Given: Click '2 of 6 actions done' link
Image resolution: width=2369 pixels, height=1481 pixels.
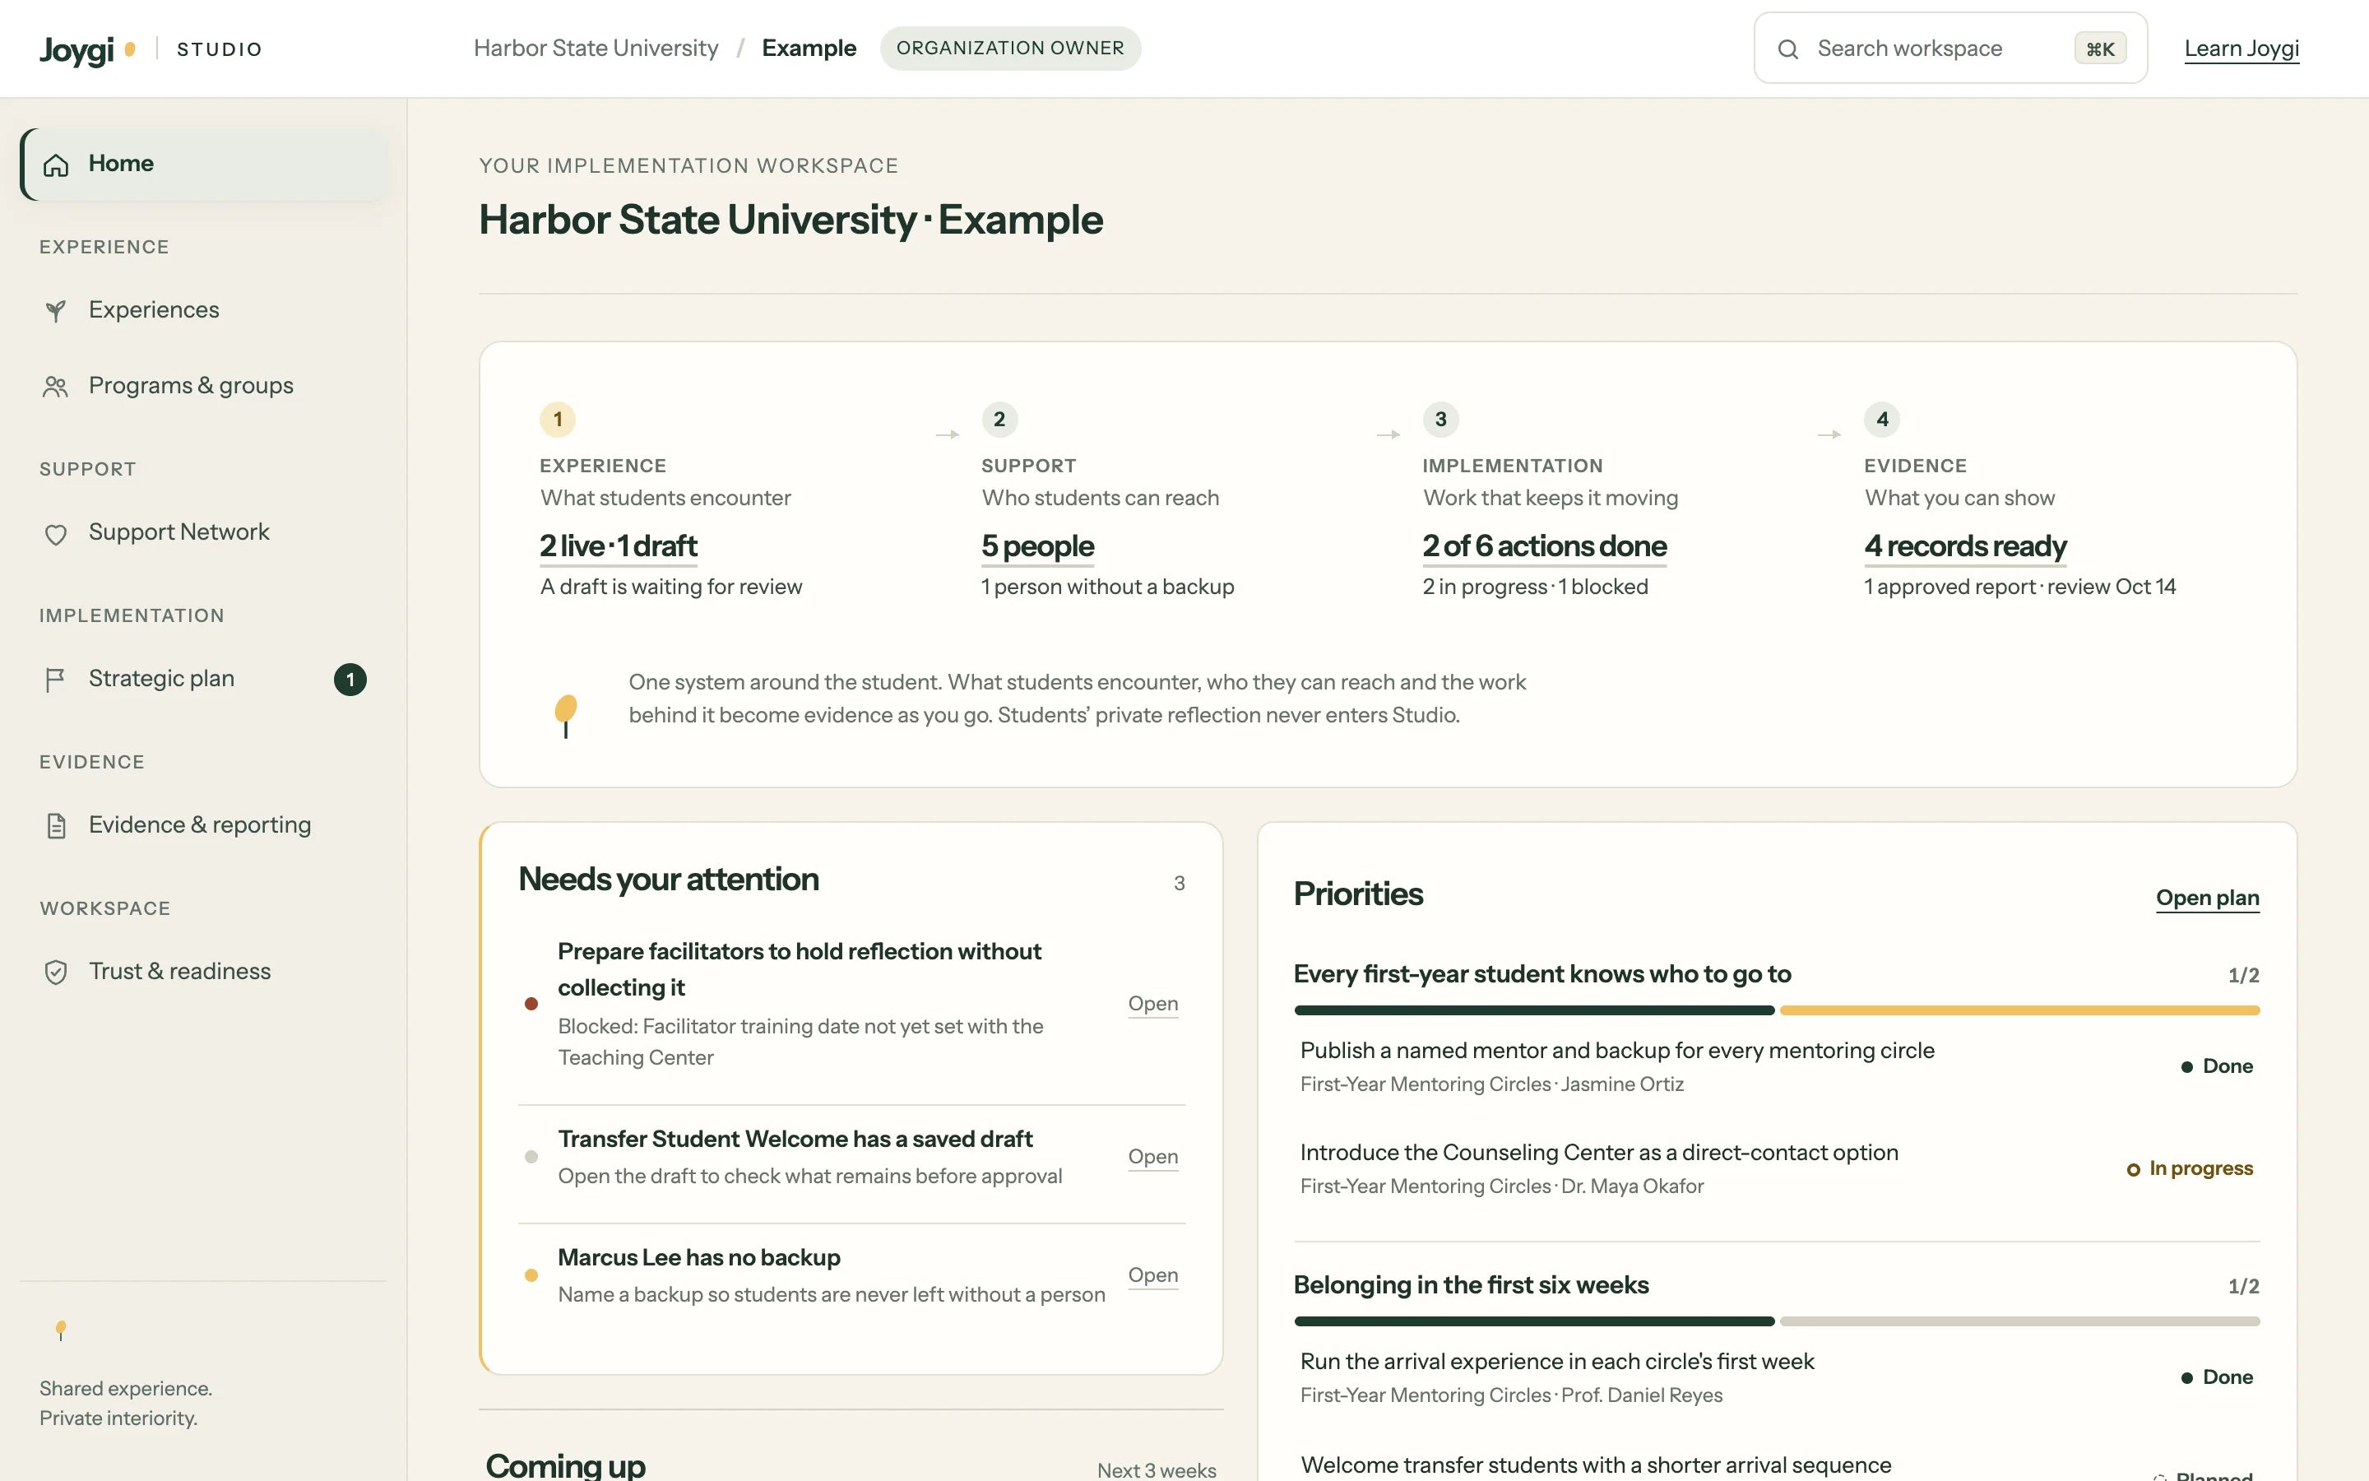Looking at the screenshot, I should click(x=1545, y=546).
